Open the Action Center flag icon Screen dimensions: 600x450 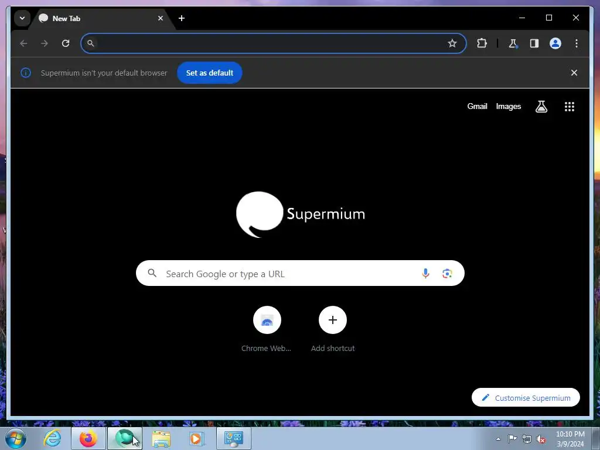[512, 439]
